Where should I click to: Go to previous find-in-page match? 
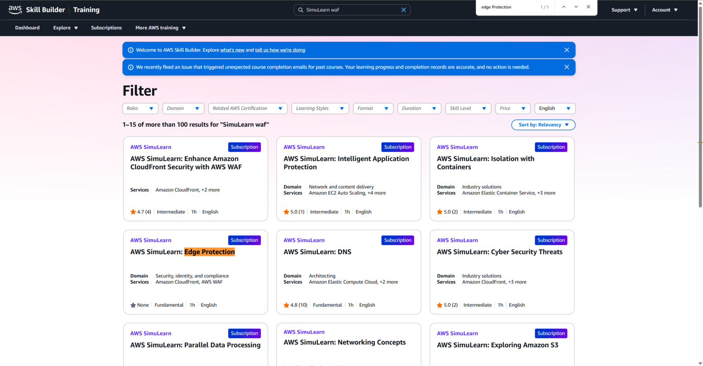[x=564, y=7]
